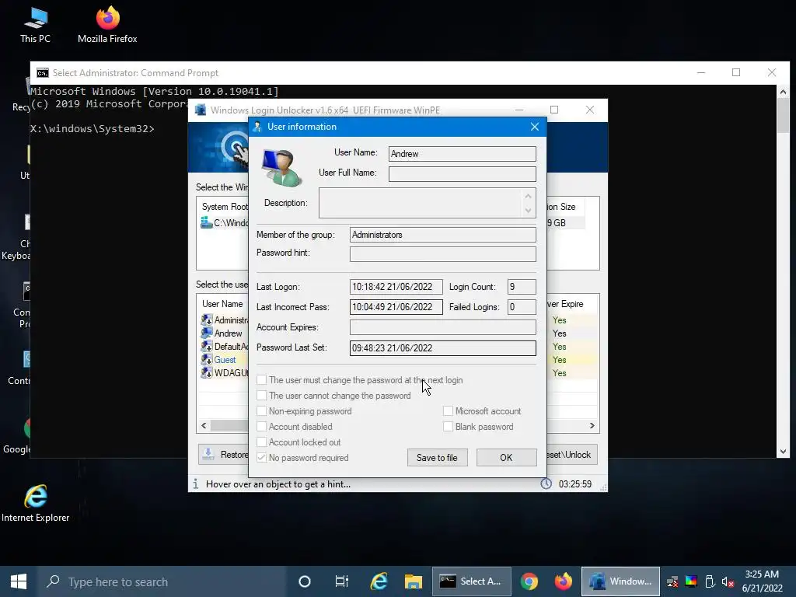This screenshot has width=796, height=597.
Task: Click the Login Count field
Action: (x=522, y=287)
